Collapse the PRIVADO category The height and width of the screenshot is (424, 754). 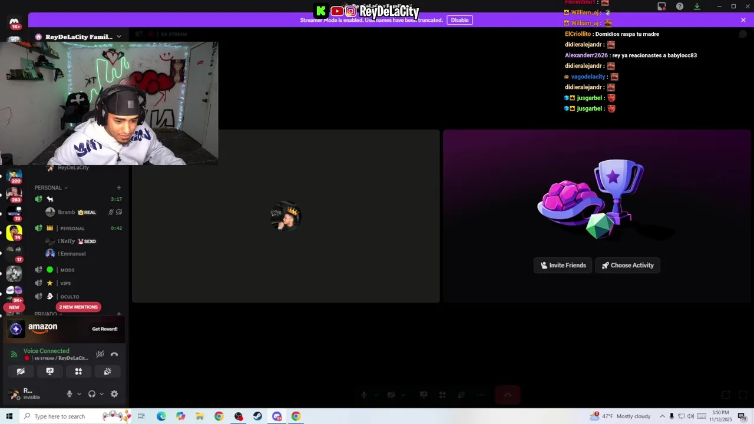(x=48, y=314)
